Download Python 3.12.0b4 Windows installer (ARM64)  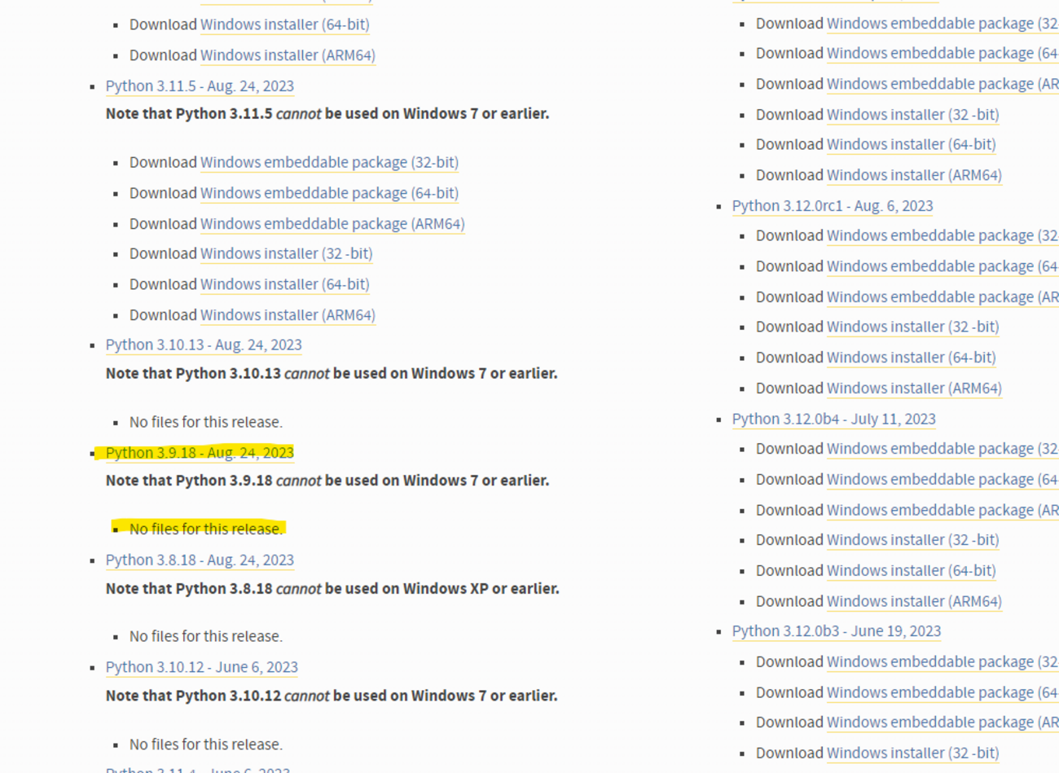tap(914, 602)
